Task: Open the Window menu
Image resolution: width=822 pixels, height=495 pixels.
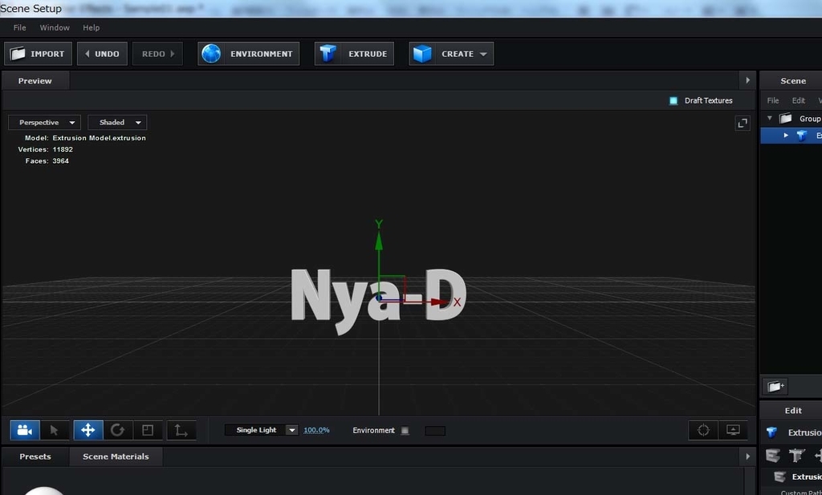Action: coord(55,28)
